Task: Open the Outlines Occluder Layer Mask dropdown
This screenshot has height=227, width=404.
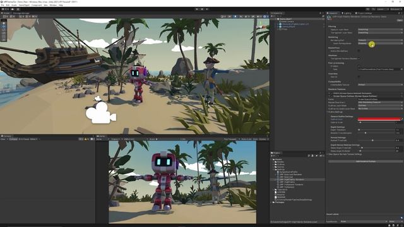Action: coord(380,108)
